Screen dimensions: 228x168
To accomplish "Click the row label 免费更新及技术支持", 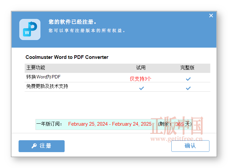I will point(47,86).
